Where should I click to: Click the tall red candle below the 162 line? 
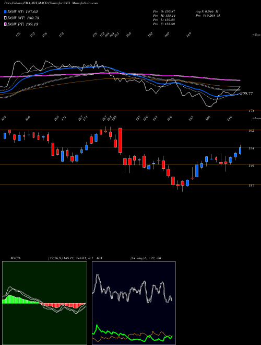click(x=120, y=140)
